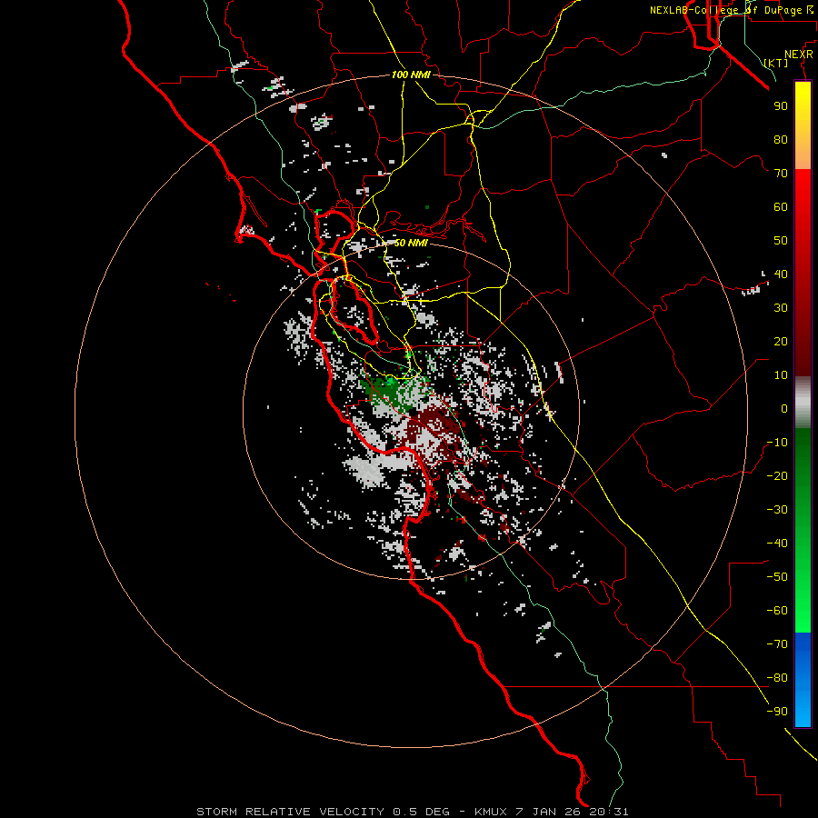Select the 90 value on the velocity scale
The height and width of the screenshot is (818, 818).
781,106
